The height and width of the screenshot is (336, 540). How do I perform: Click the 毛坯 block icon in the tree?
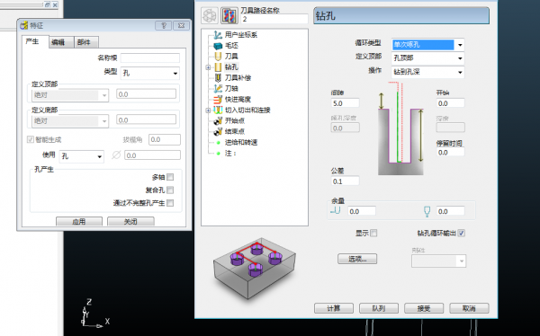coord(218,46)
